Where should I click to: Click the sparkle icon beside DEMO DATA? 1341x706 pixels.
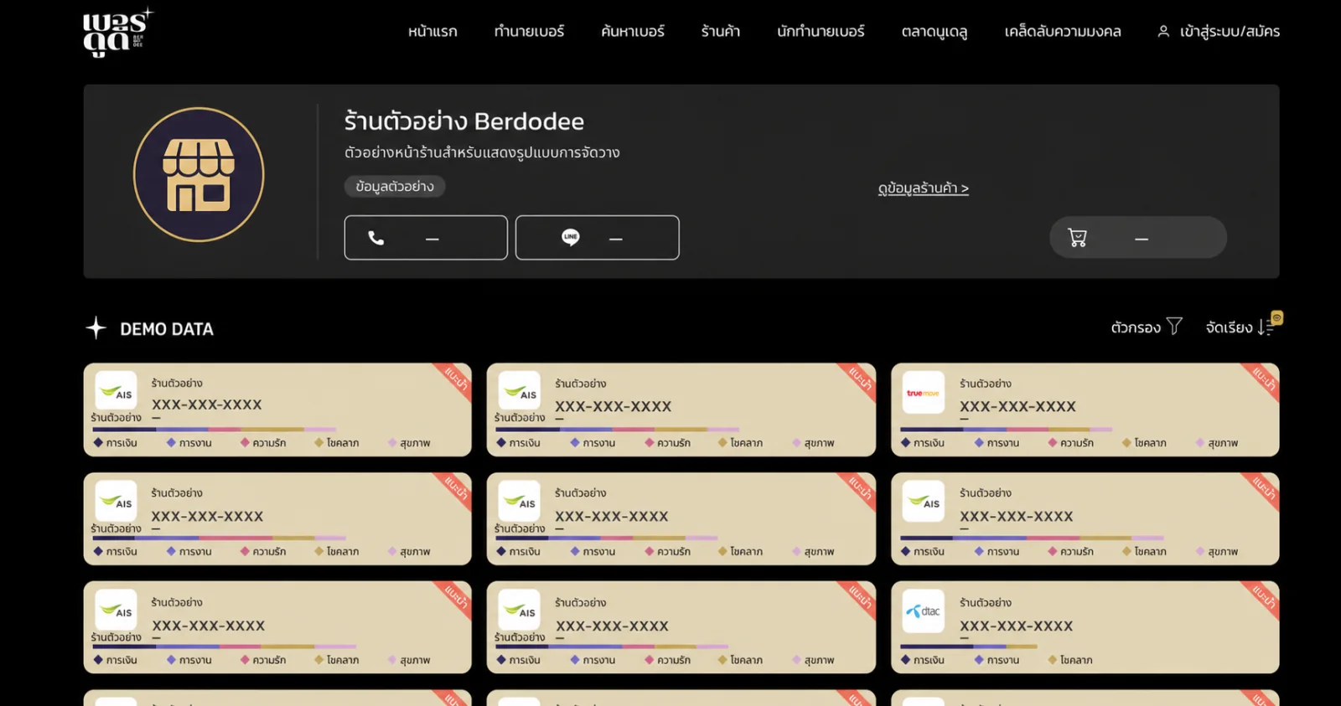pyautogui.click(x=96, y=327)
